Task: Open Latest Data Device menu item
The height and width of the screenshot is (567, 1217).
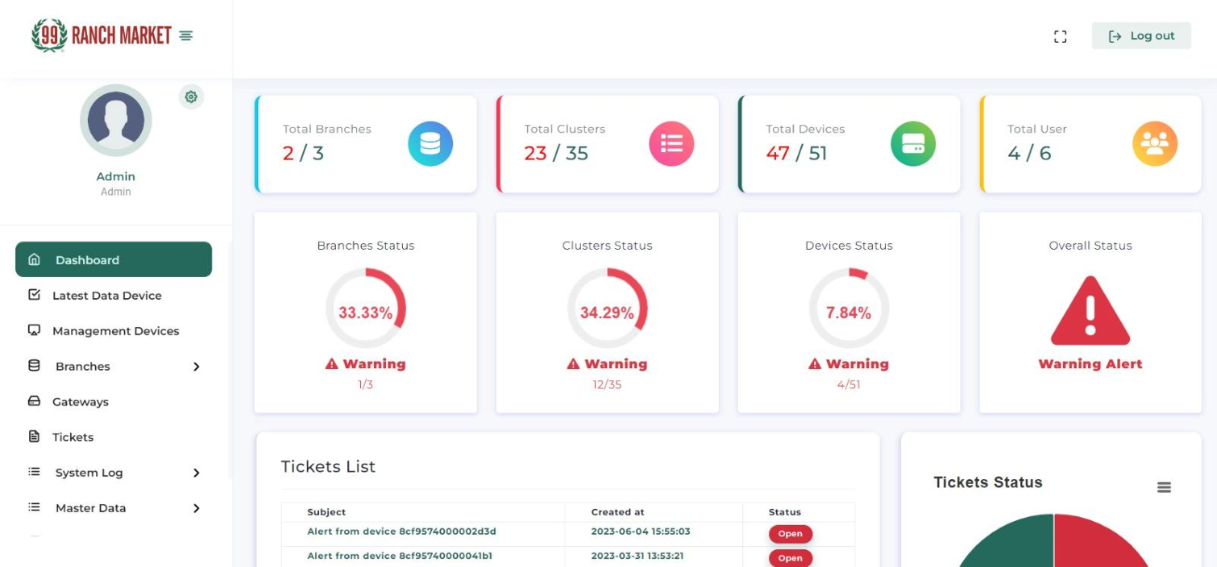Action: 107,296
